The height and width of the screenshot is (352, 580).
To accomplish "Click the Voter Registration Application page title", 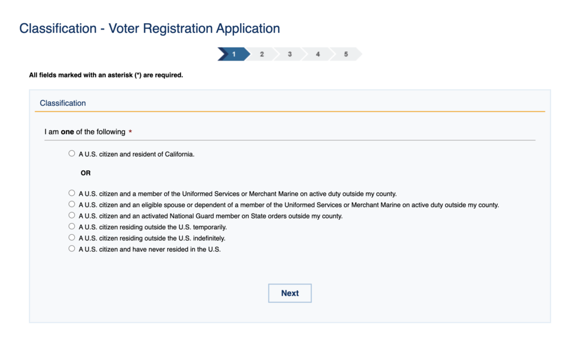I will pos(150,28).
